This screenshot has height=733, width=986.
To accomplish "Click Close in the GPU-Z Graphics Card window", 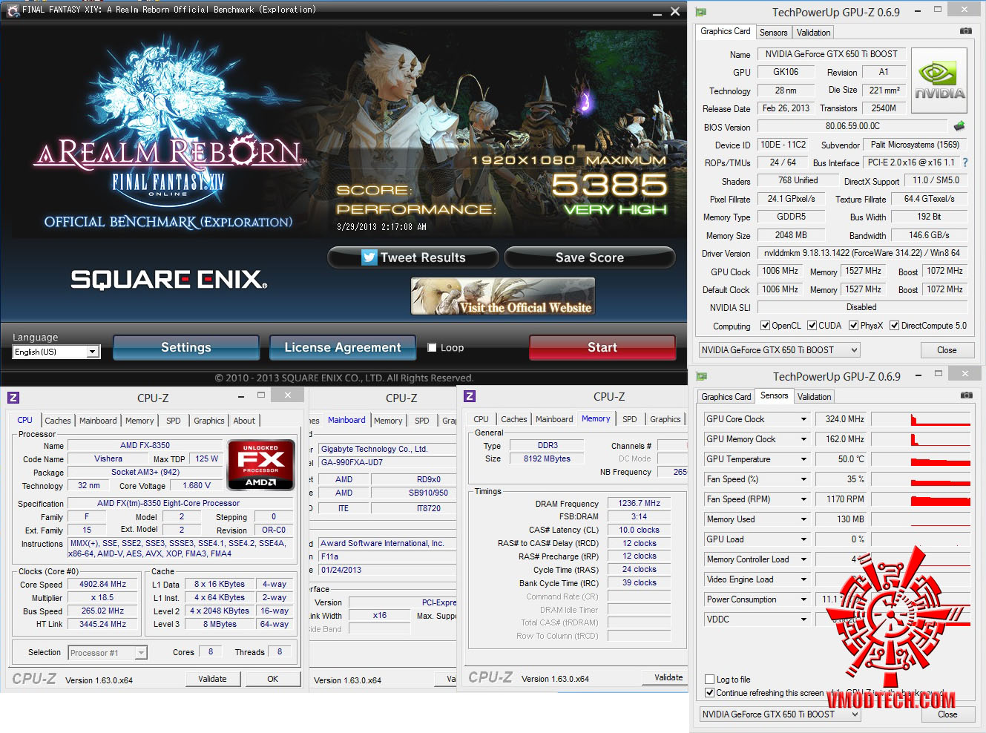I will pyautogui.click(x=947, y=350).
